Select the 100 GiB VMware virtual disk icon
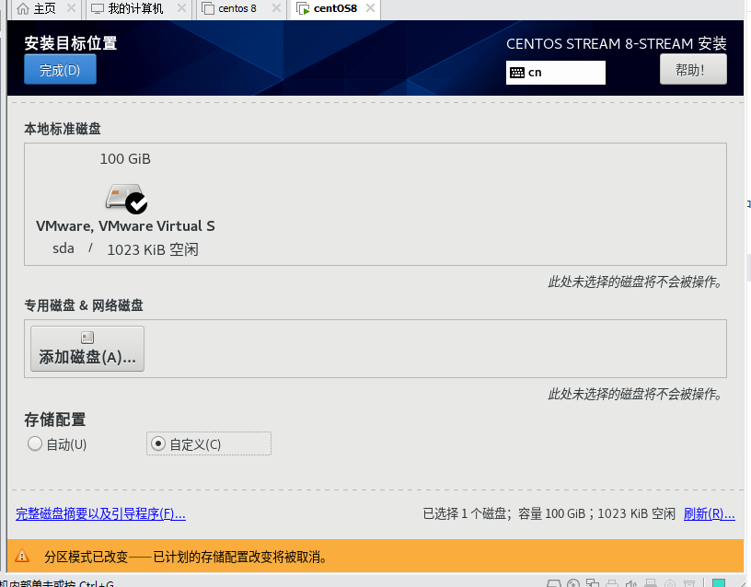The height and width of the screenshot is (587, 751). point(125,197)
